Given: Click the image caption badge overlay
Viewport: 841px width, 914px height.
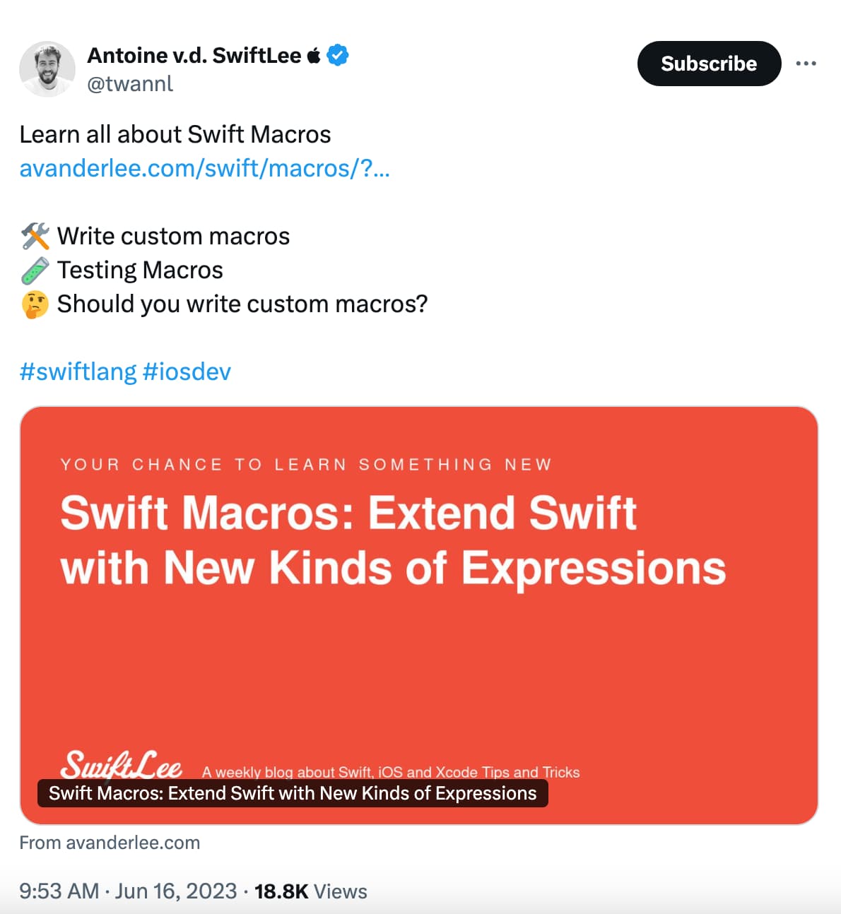Looking at the screenshot, I should click(292, 793).
